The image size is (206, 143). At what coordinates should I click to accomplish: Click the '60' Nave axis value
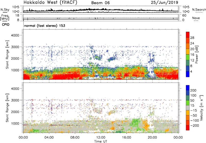[184, 15]
